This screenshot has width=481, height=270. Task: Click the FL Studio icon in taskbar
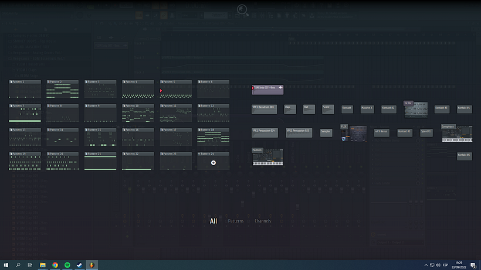point(92,265)
